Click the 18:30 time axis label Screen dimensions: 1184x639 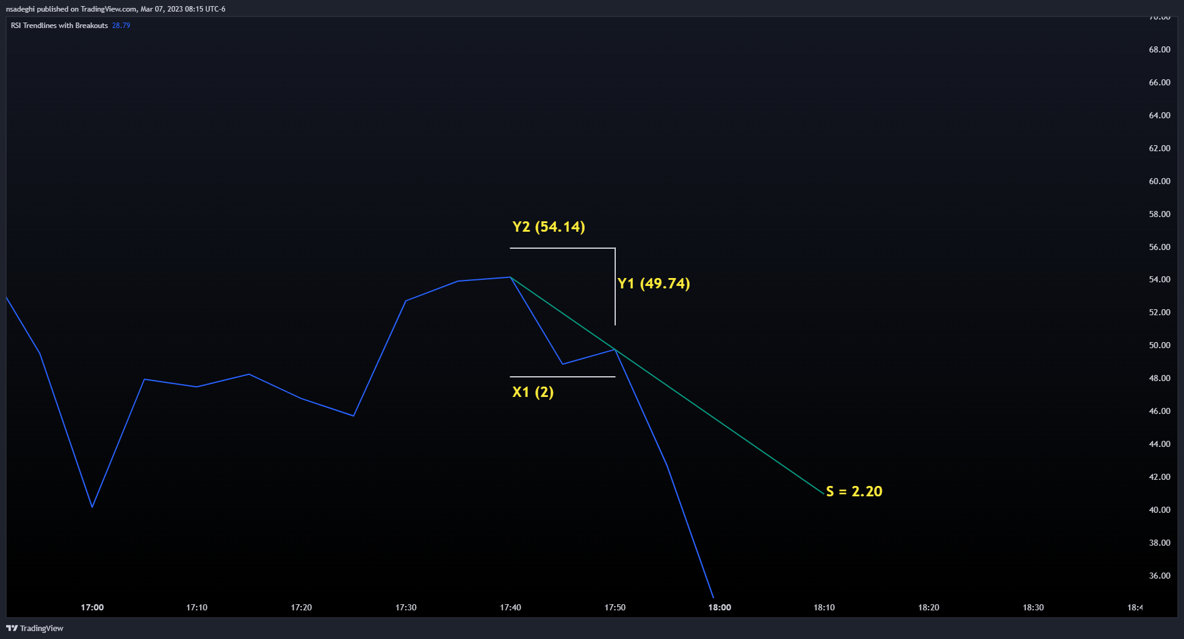[1033, 607]
